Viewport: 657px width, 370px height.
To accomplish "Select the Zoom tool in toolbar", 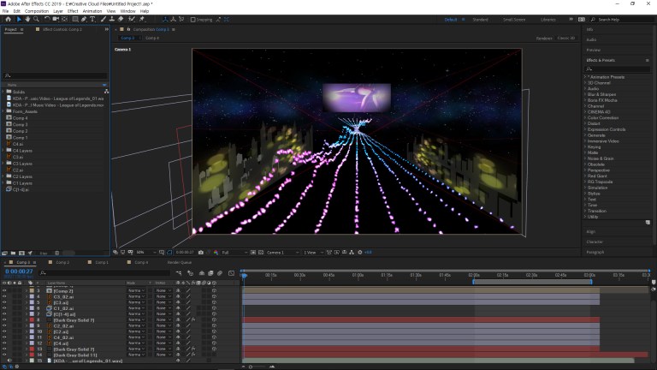I will click(x=35, y=19).
